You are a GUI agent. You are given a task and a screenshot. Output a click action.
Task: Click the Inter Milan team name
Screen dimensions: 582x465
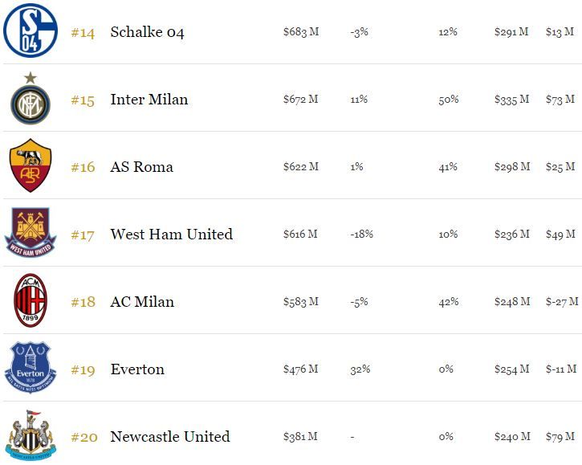coord(149,100)
